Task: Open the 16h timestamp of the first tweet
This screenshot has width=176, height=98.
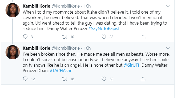Action: [87, 6]
